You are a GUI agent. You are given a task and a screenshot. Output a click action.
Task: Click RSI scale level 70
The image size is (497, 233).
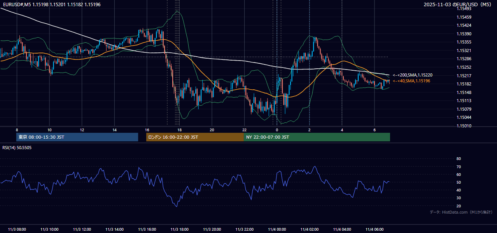[x=458, y=167]
